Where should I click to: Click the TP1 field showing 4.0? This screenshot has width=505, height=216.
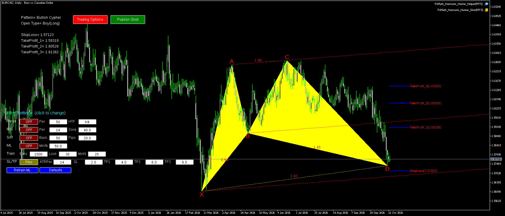click(124, 162)
